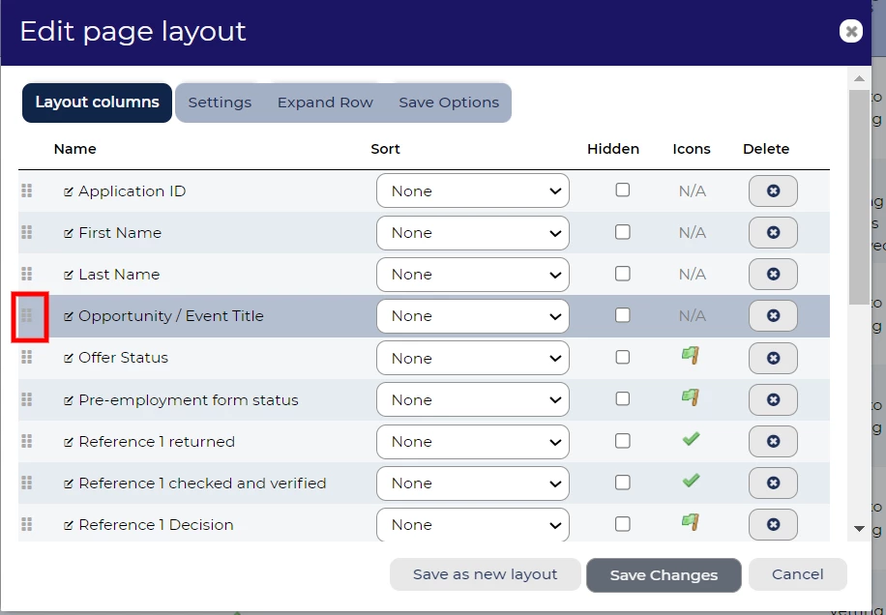Open the Expand Row tab
The height and width of the screenshot is (615, 886).
tap(325, 102)
